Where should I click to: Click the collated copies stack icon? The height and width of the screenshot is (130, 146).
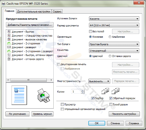point(105,91)
